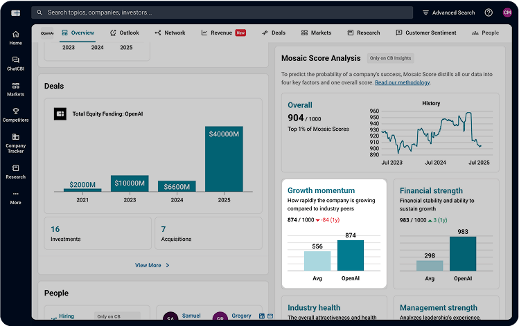Open Advanced Search filters

point(448,12)
